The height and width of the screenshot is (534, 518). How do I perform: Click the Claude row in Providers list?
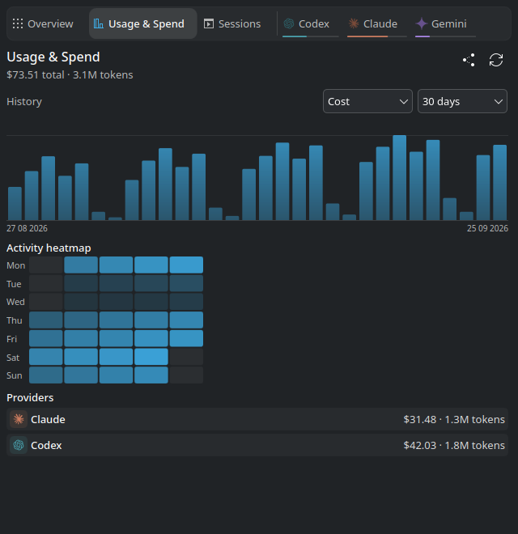(257, 419)
